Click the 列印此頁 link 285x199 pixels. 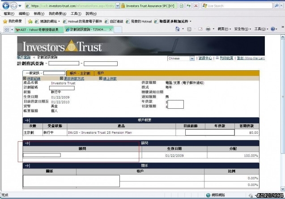[x=226, y=58]
